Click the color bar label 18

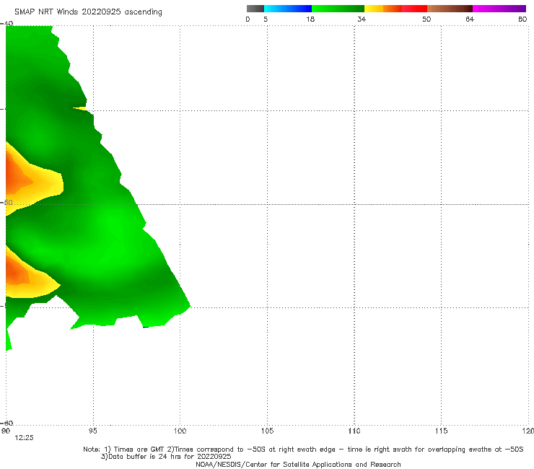click(310, 19)
